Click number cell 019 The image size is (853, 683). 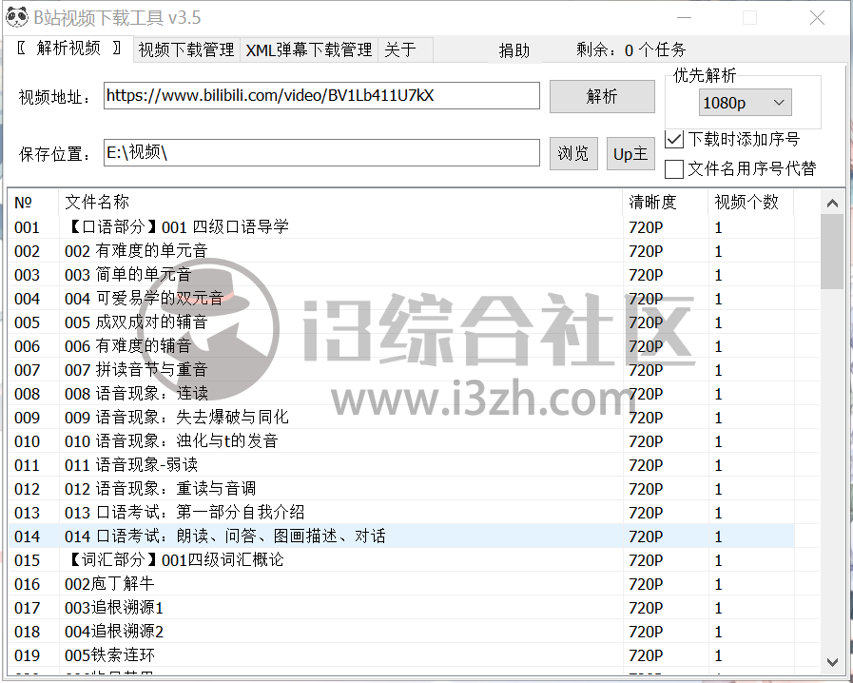click(28, 655)
